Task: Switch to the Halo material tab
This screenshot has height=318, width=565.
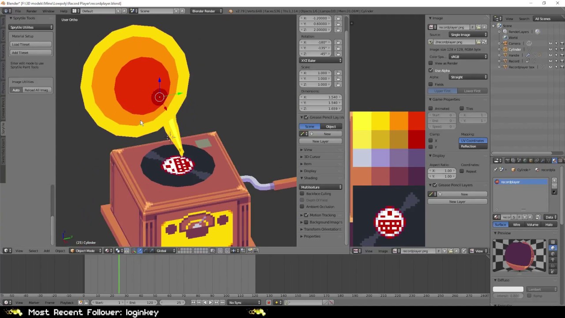Action: (549, 225)
